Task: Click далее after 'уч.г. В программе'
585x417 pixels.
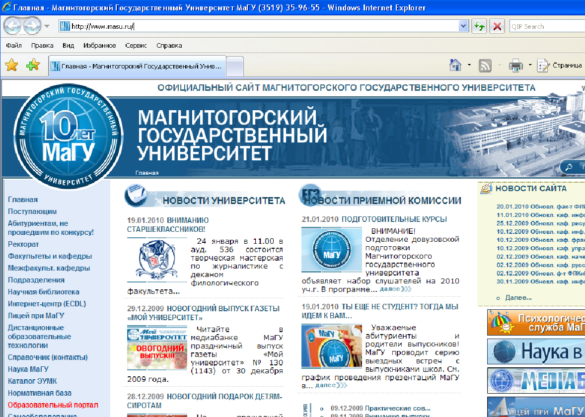Action: (x=395, y=289)
